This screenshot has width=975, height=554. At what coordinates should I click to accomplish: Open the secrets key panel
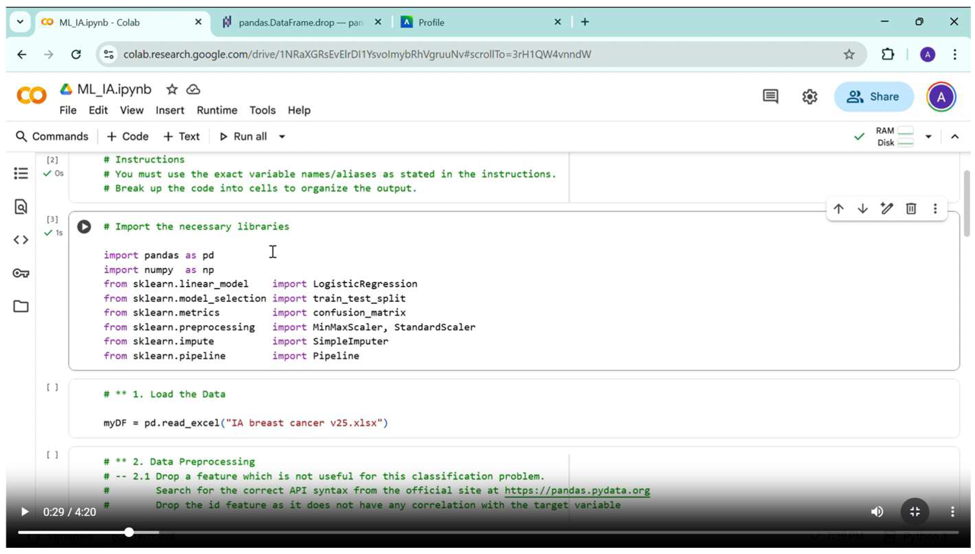click(x=21, y=273)
